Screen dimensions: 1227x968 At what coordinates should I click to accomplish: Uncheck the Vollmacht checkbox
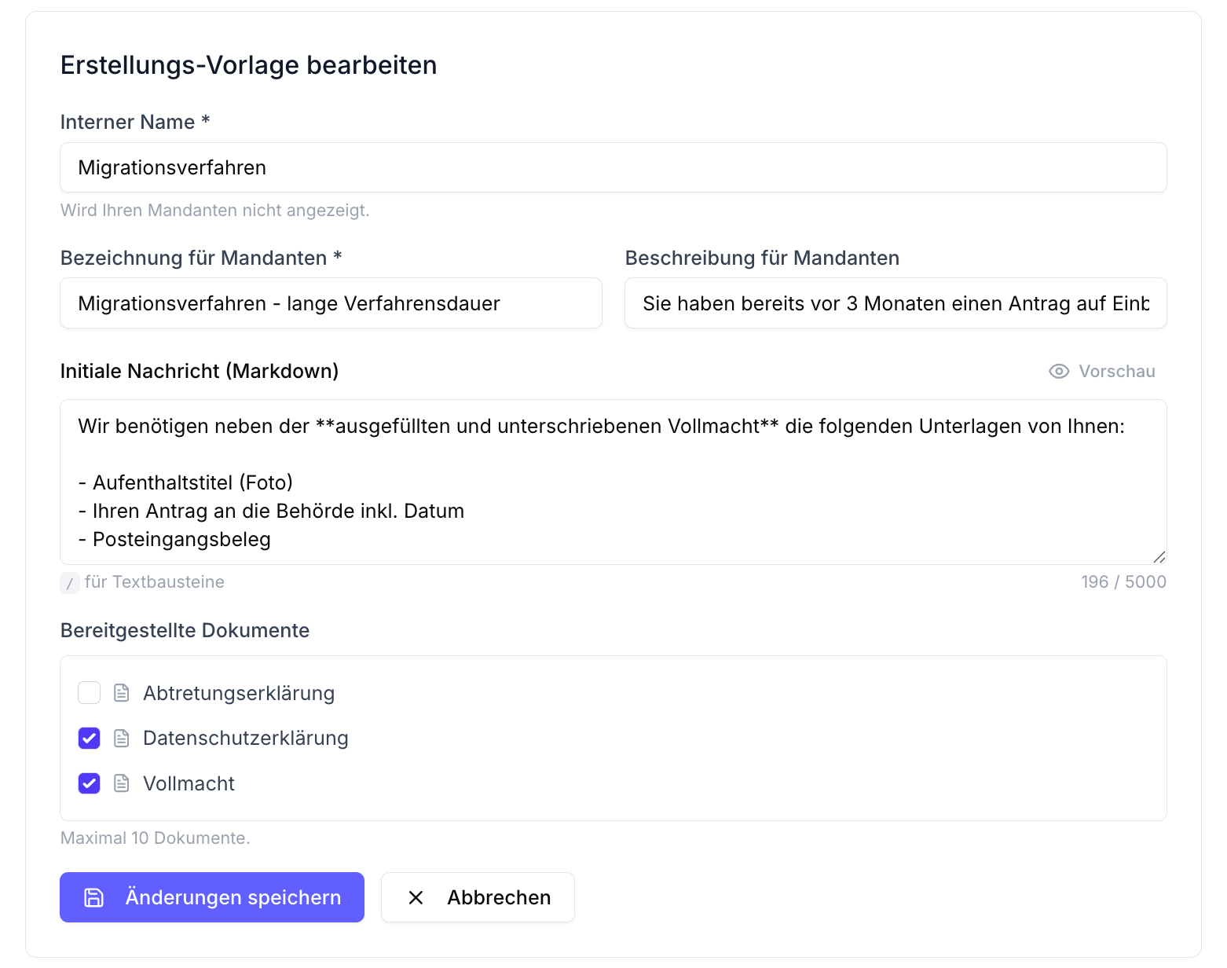pos(90,783)
